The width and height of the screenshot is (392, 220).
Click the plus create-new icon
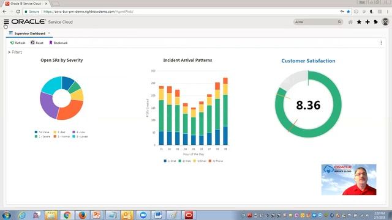pyautogui.click(x=367, y=22)
